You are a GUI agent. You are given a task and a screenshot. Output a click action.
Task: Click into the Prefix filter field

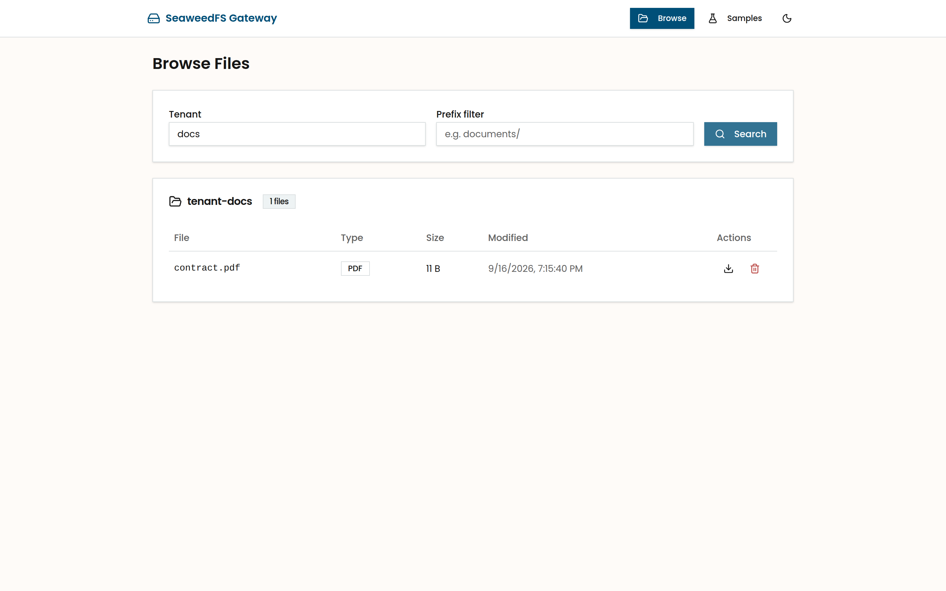(564, 134)
